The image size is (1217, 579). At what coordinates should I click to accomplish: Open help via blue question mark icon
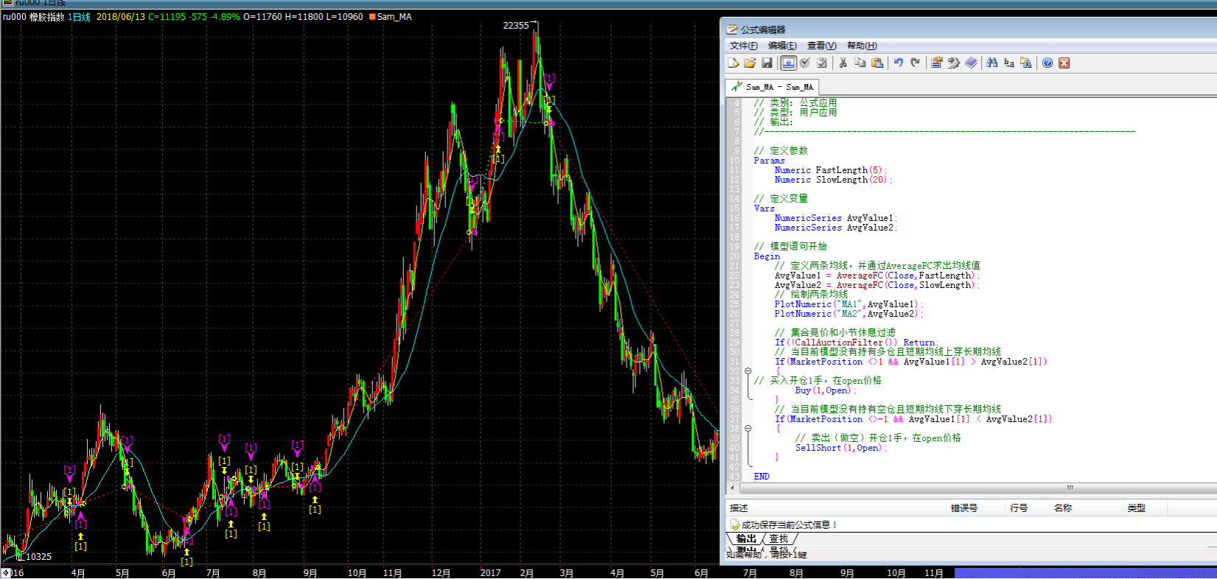click(x=1047, y=63)
